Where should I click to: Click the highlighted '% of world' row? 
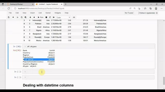[39, 60]
